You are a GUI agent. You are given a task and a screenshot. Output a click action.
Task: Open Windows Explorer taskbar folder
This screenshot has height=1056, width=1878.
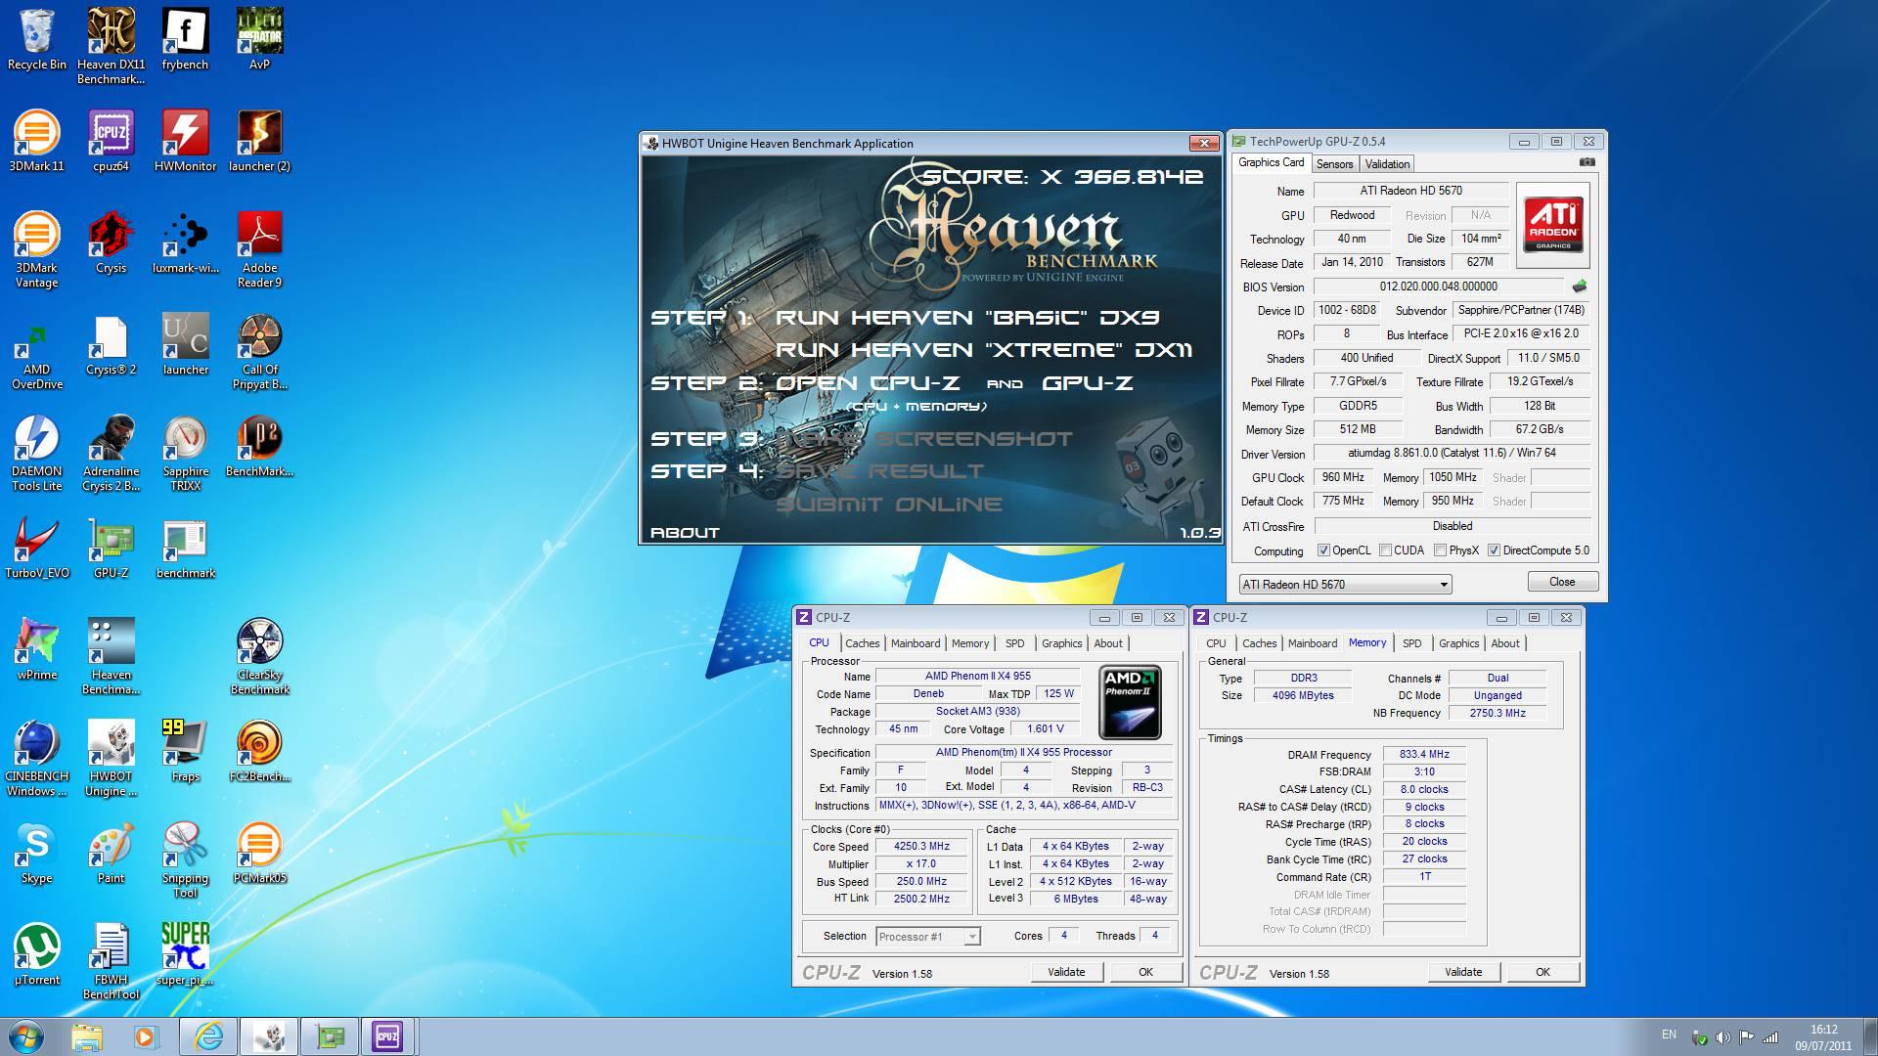point(87,1036)
